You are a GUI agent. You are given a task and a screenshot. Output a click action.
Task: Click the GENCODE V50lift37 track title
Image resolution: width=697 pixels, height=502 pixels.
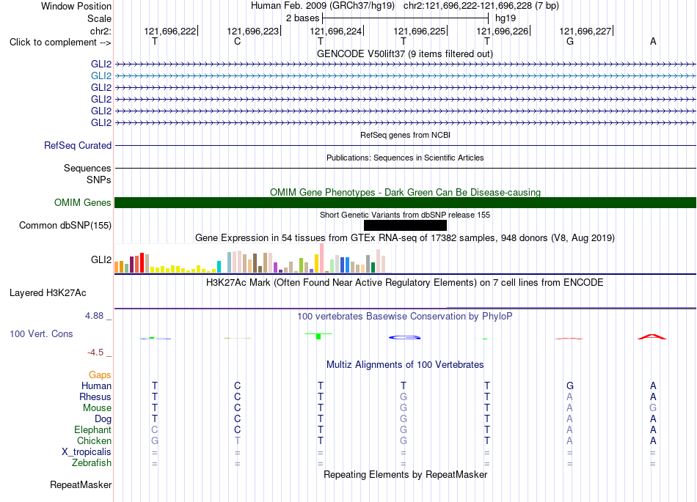pos(404,54)
